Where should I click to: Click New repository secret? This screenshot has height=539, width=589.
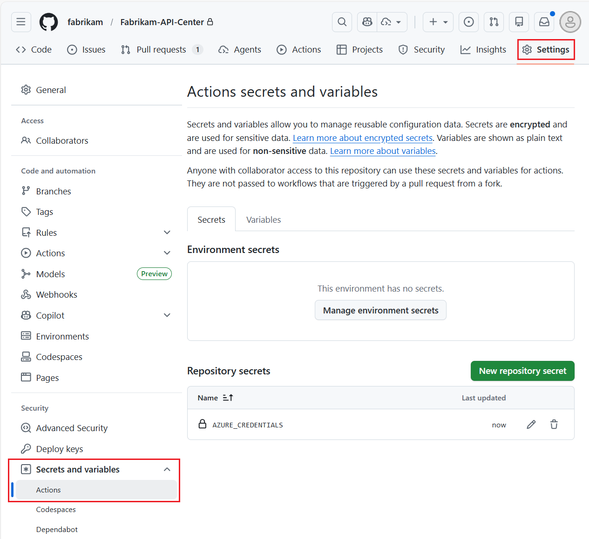(522, 371)
